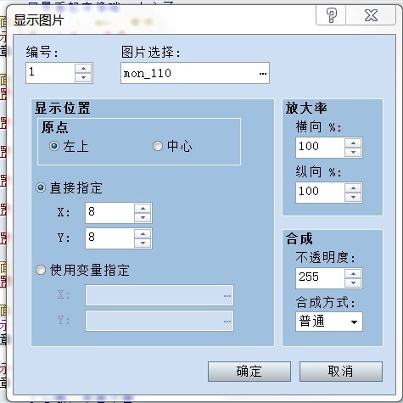Increase 纵向 % zoom with up arrow
The image size is (403, 403).
point(353,188)
